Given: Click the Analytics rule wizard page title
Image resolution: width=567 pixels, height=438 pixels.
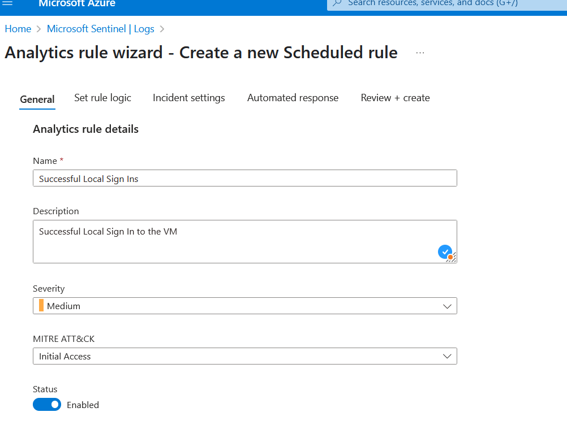Looking at the screenshot, I should (201, 53).
